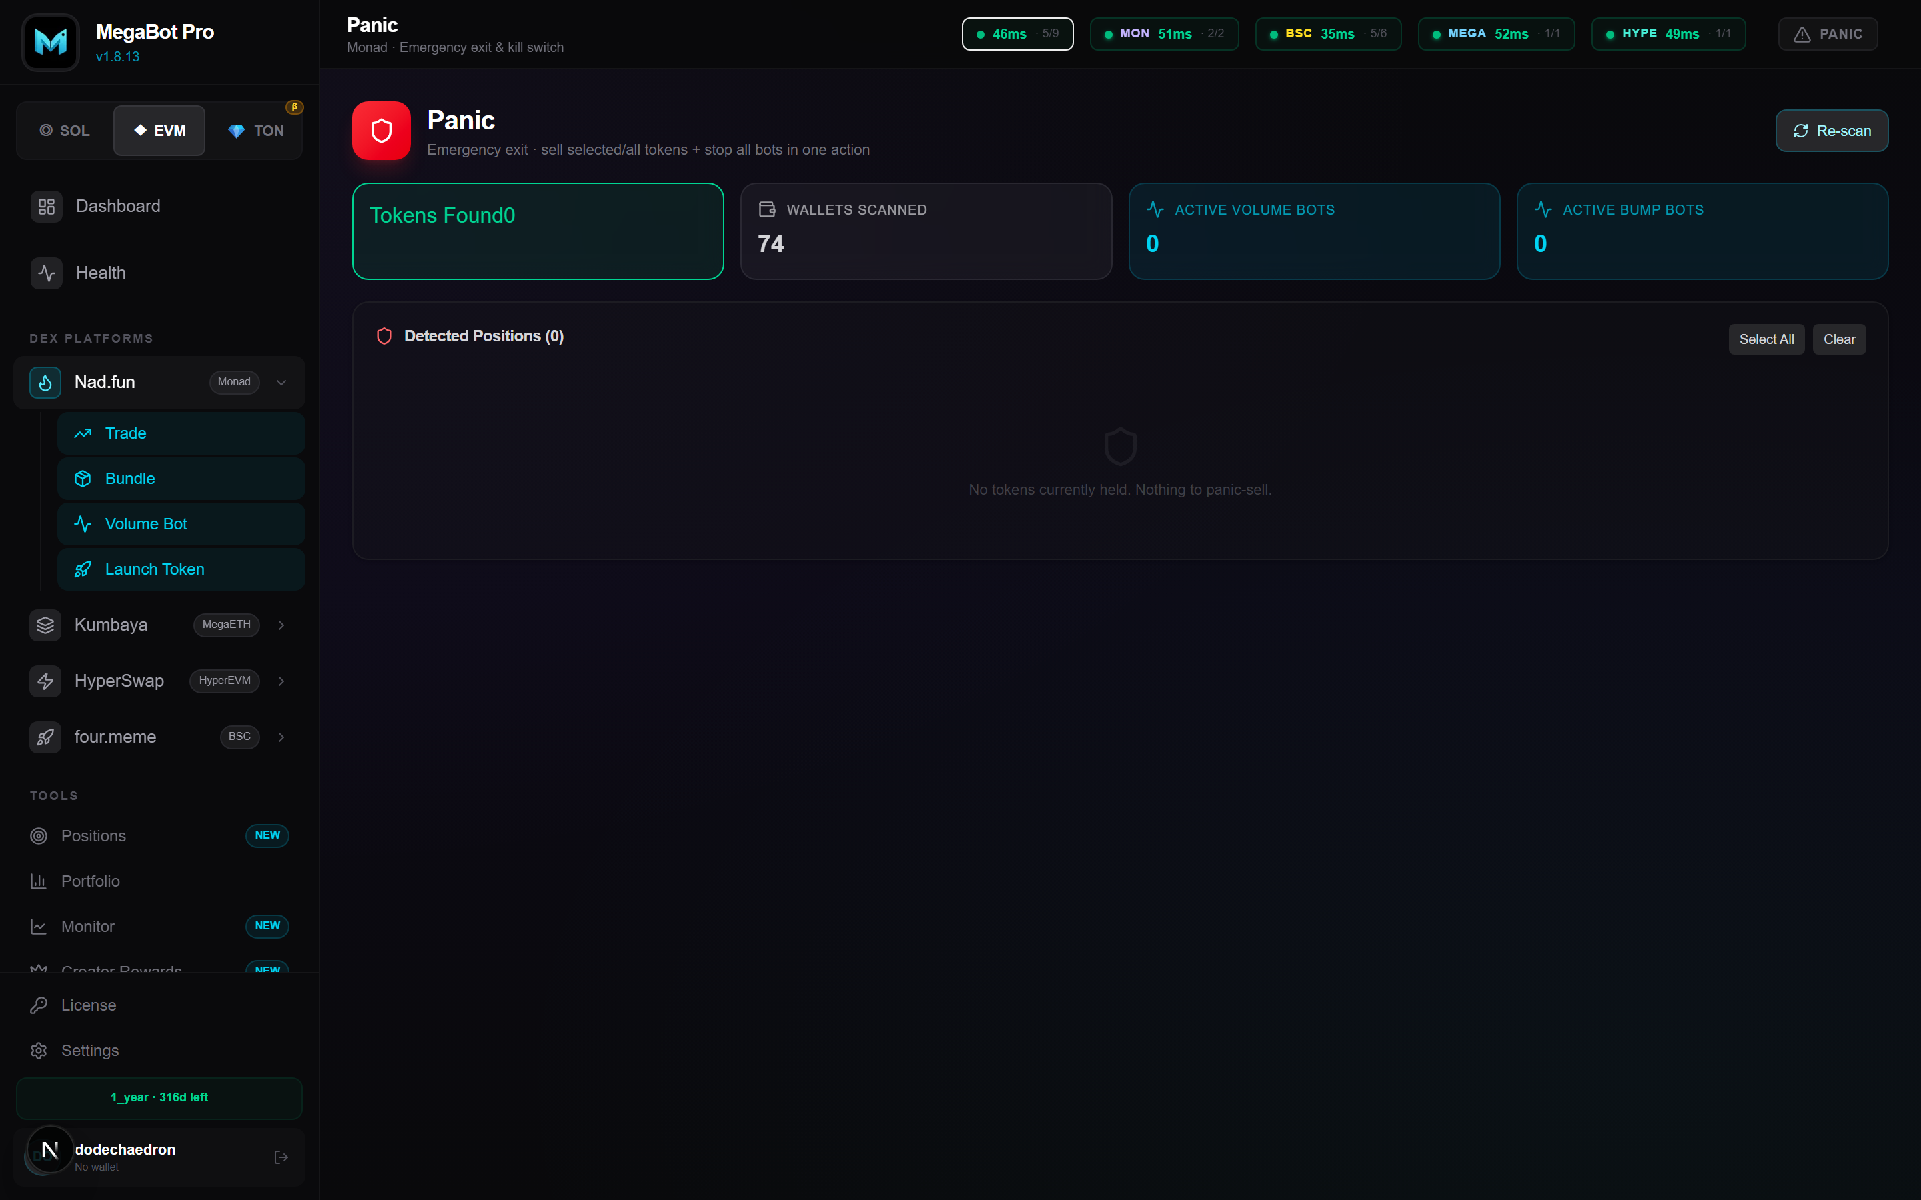1921x1200 pixels.
Task: Click the Health pulse icon
Action: pyautogui.click(x=47, y=273)
